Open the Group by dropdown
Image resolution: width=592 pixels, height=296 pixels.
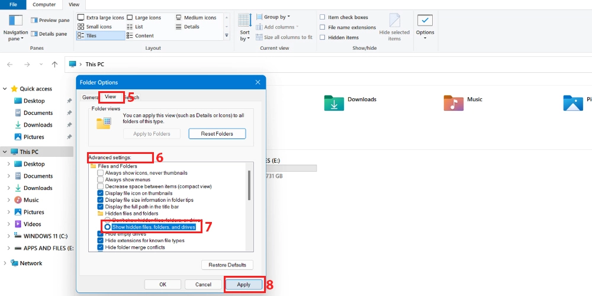pos(273,17)
